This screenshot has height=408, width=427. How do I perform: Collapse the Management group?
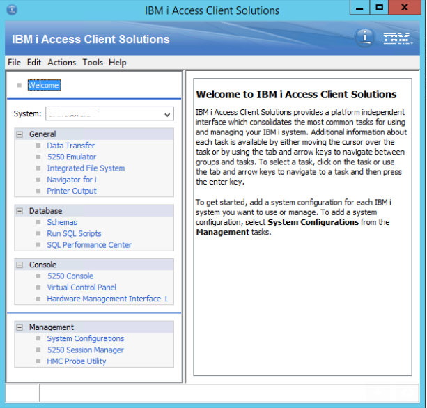(20, 327)
